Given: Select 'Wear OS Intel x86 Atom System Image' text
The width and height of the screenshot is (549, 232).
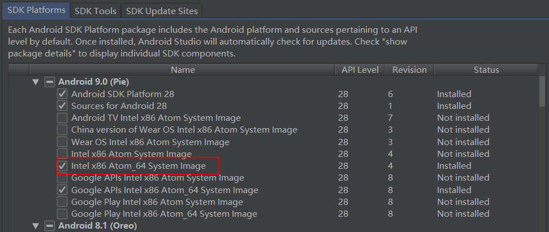Looking at the screenshot, I should click(150, 142).
